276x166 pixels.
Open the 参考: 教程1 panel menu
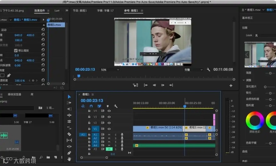pyautogui.click(x=142, y=11)
